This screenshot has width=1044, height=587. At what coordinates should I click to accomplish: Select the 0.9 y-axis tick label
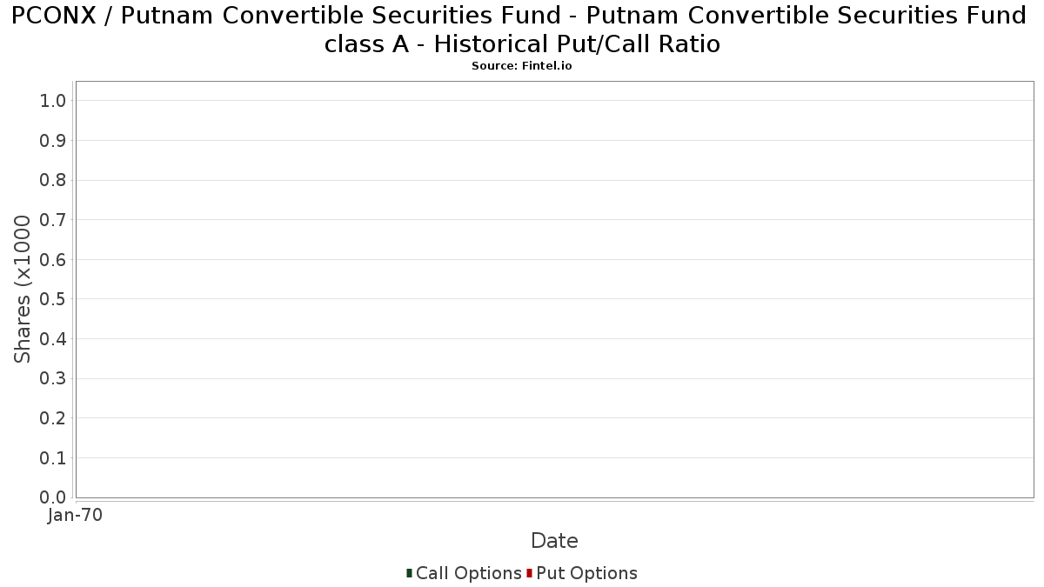point(53,141)
